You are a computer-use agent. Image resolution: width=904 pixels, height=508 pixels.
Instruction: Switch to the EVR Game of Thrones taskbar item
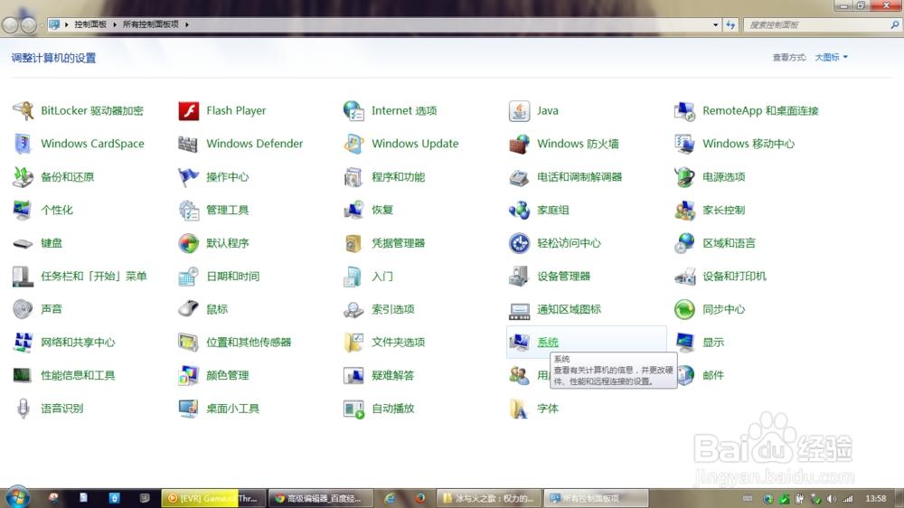tap(212, 498)
